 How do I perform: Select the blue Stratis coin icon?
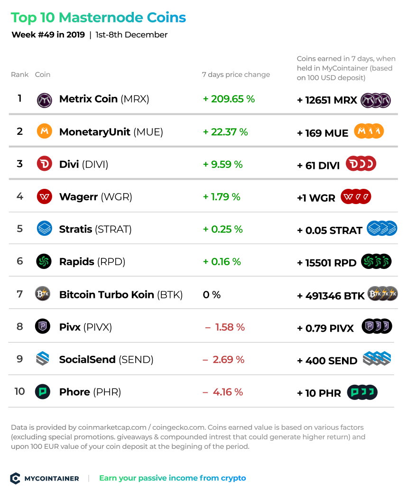tap(45, 229)
